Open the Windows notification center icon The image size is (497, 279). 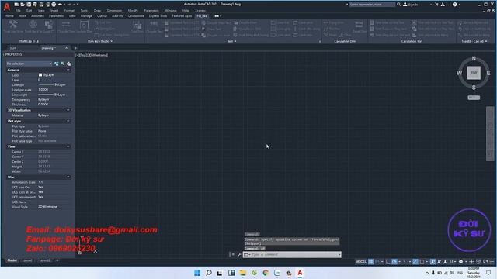click(x=488, y=273)
